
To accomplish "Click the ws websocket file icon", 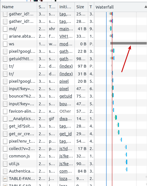I will 5,44.
